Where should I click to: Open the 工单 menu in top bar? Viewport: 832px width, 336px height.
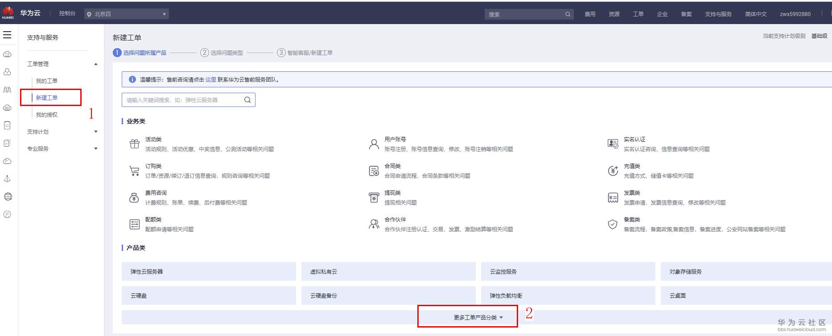[x=638, y=14]
